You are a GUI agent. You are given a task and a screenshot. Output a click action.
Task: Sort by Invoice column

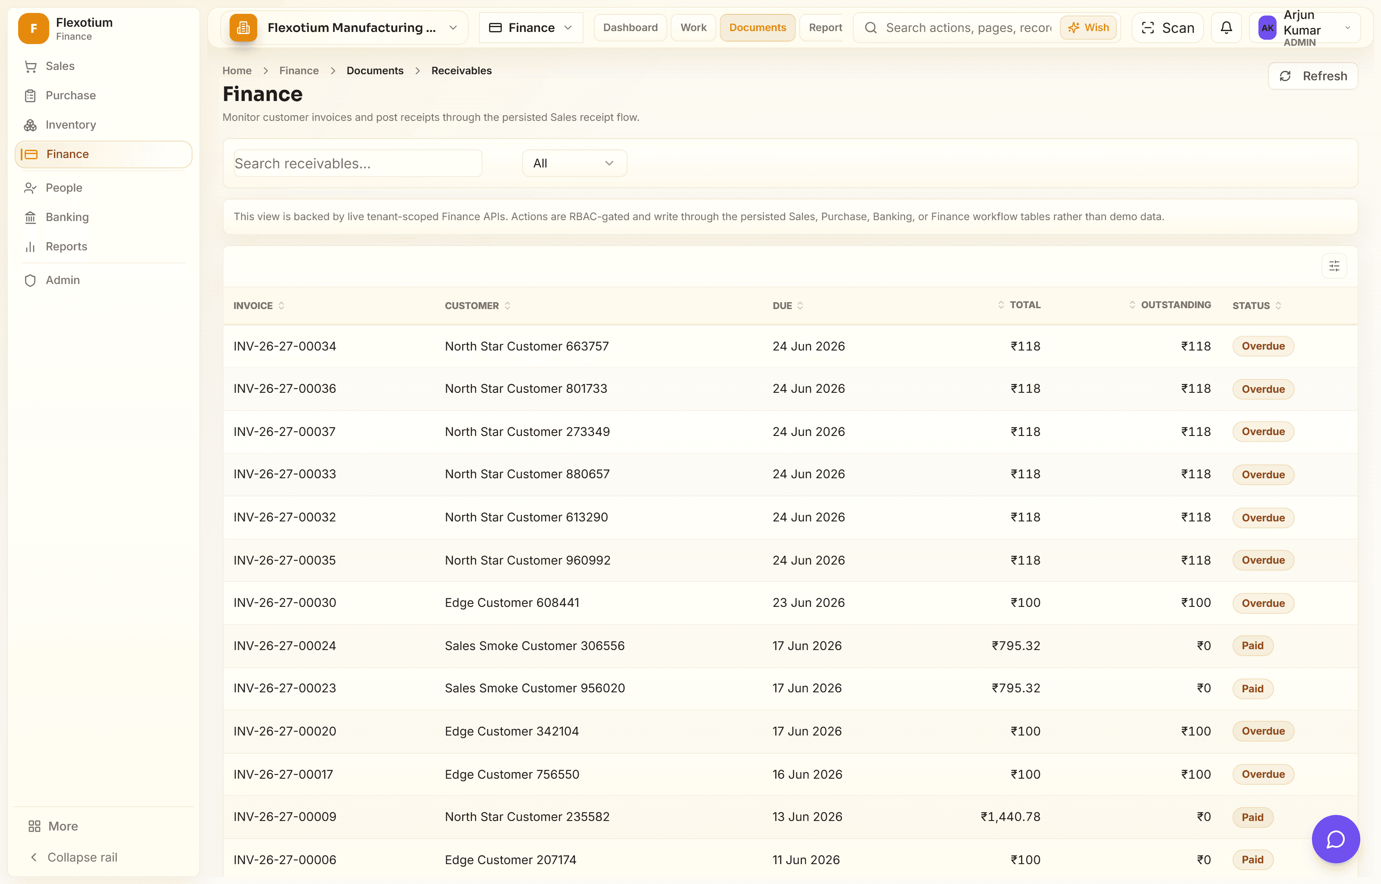point(259,305)
